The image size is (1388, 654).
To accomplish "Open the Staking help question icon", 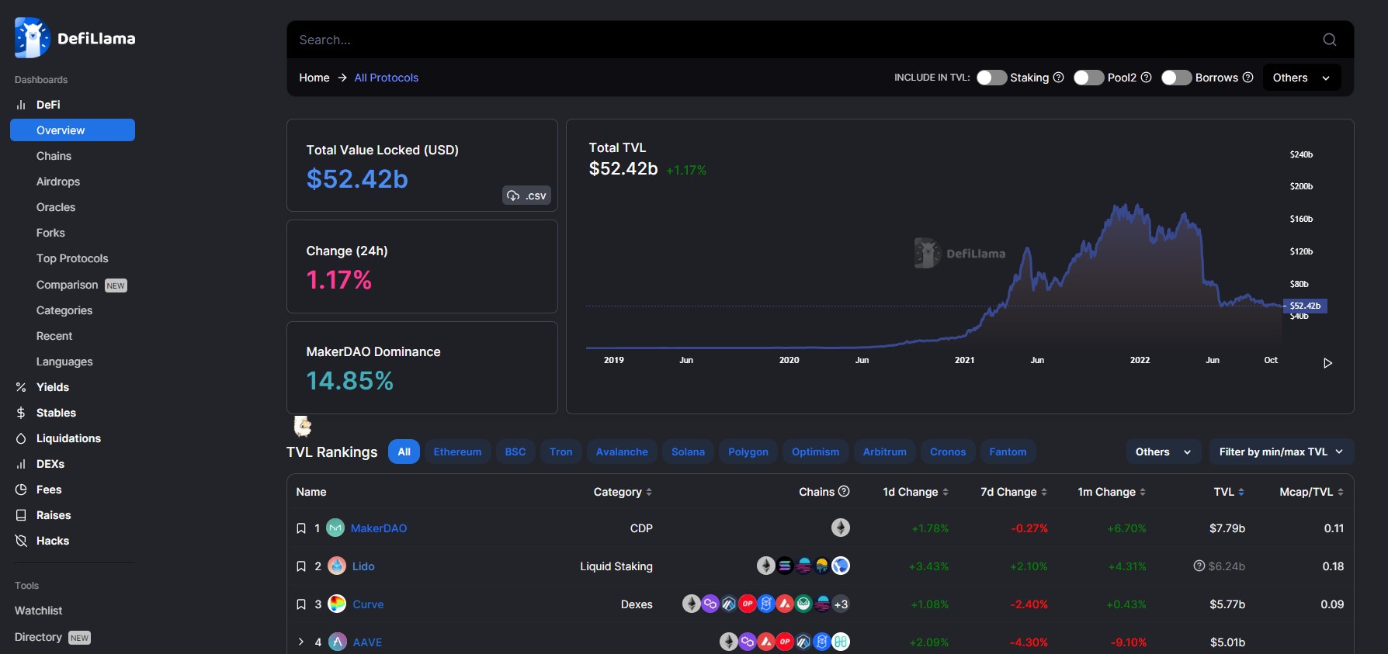I will pos(1058,78).
